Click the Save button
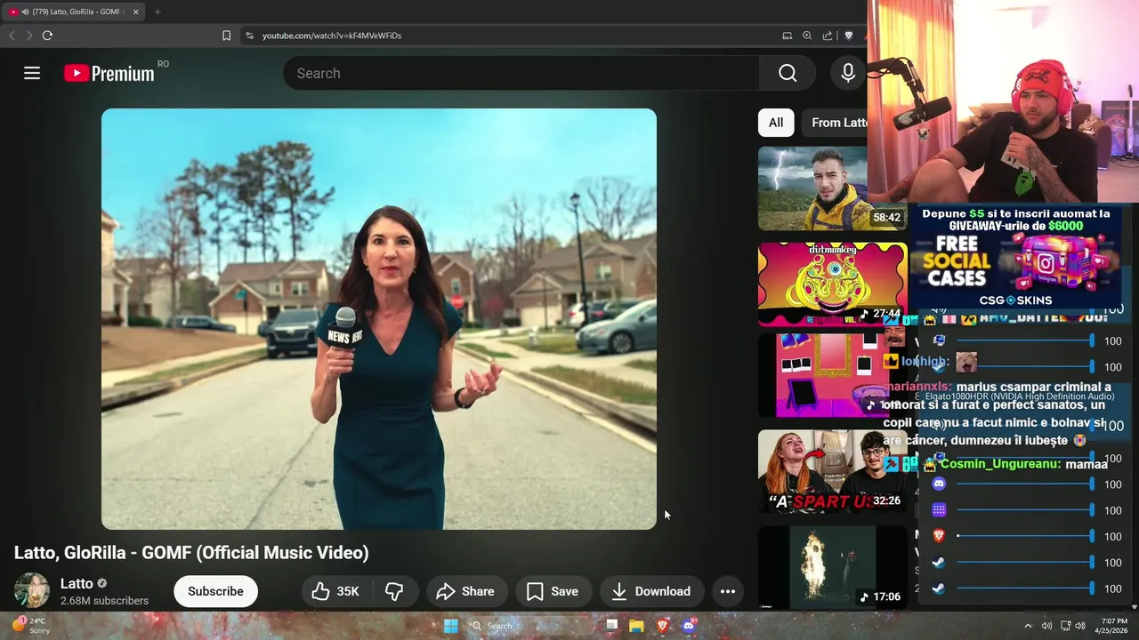The width and height of the screenshot is (1139, 640). coord(553,591)
